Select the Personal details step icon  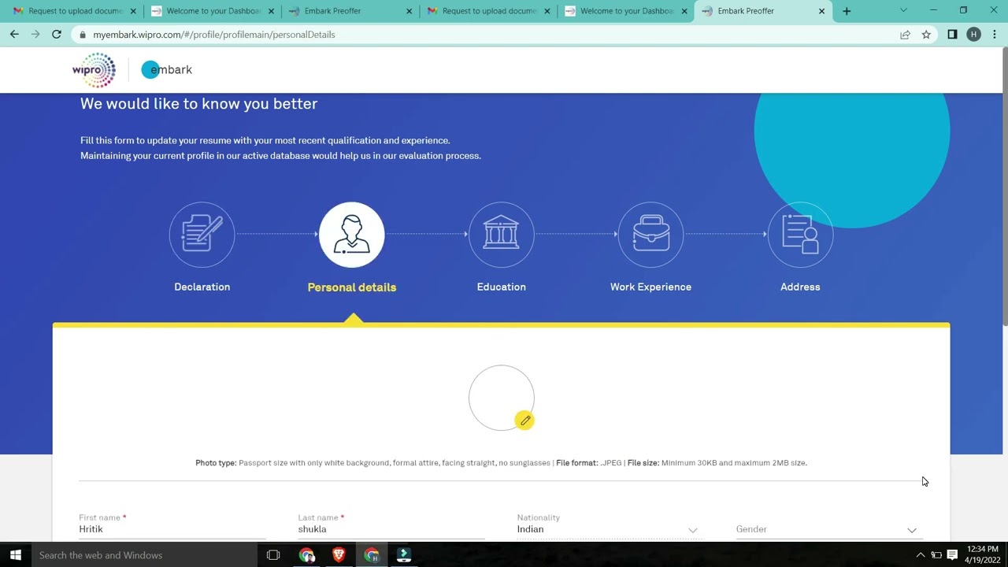point(351,235)
